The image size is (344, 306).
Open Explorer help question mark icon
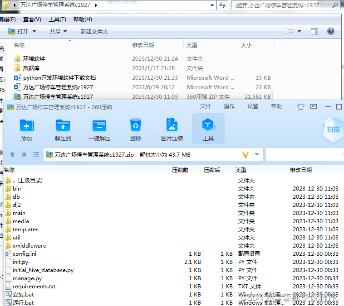tap(331, 31)
